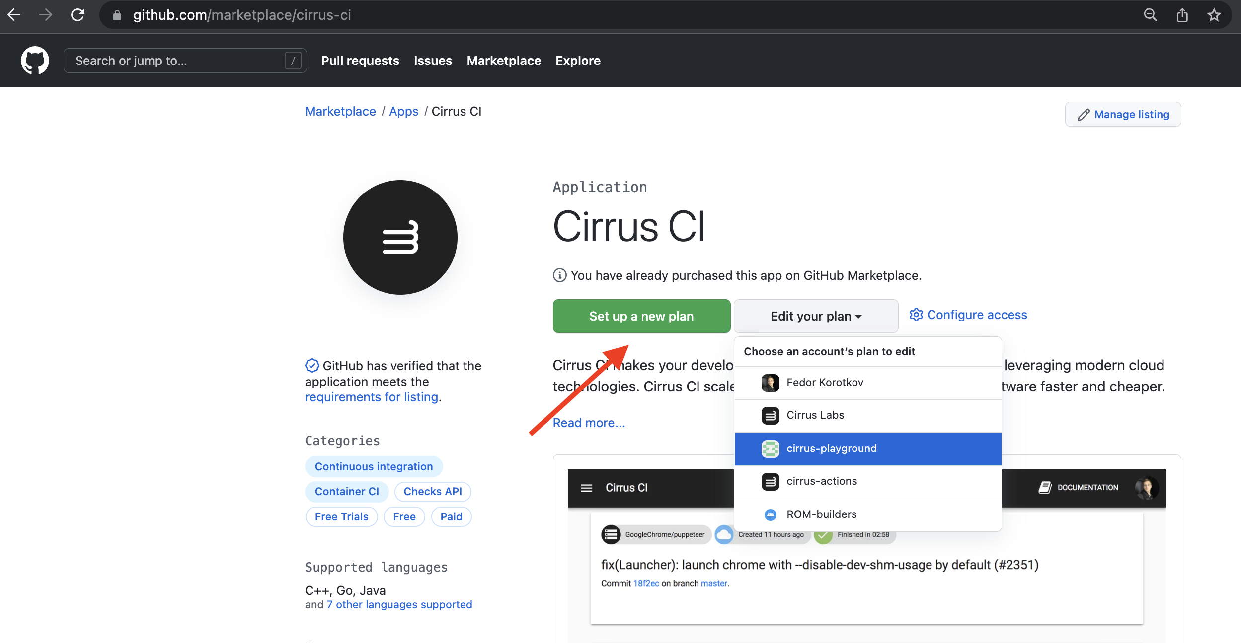Click Fedor Korotkov's avatar in the list
Screen dimensions: 1241x643
coord(770,383)
